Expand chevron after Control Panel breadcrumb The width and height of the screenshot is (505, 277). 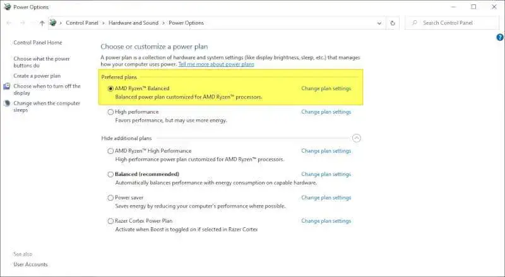(104, 23)
